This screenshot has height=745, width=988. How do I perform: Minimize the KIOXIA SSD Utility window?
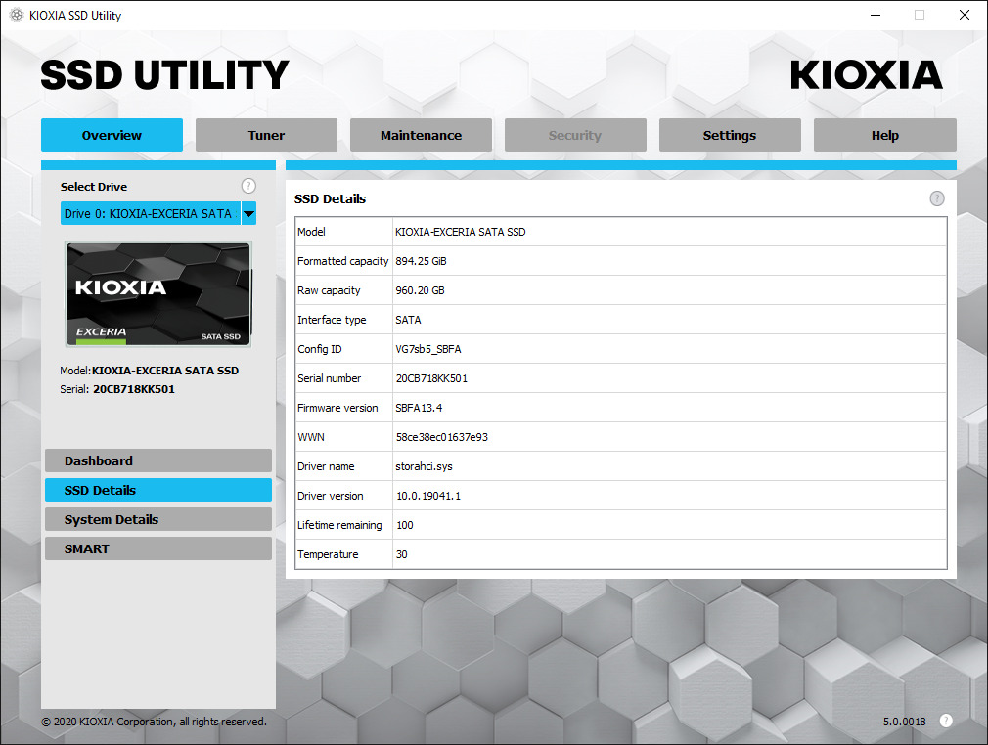pyautogui.click(x=875, y=15)
